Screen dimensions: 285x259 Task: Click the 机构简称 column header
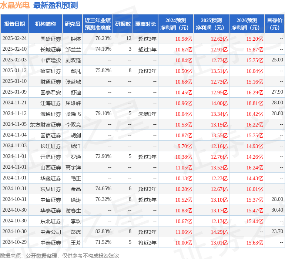click(46, 24)
